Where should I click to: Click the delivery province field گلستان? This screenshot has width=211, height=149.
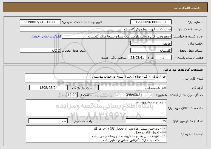(x=151, y=51)
